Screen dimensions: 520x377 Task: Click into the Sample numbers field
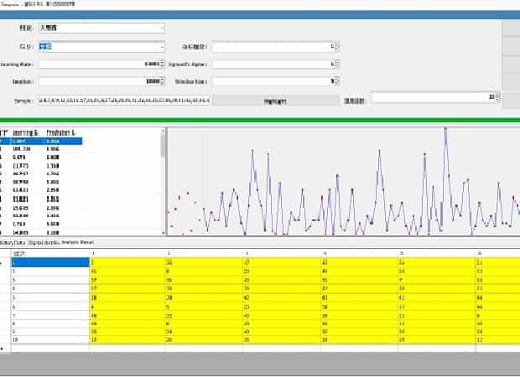122,99
